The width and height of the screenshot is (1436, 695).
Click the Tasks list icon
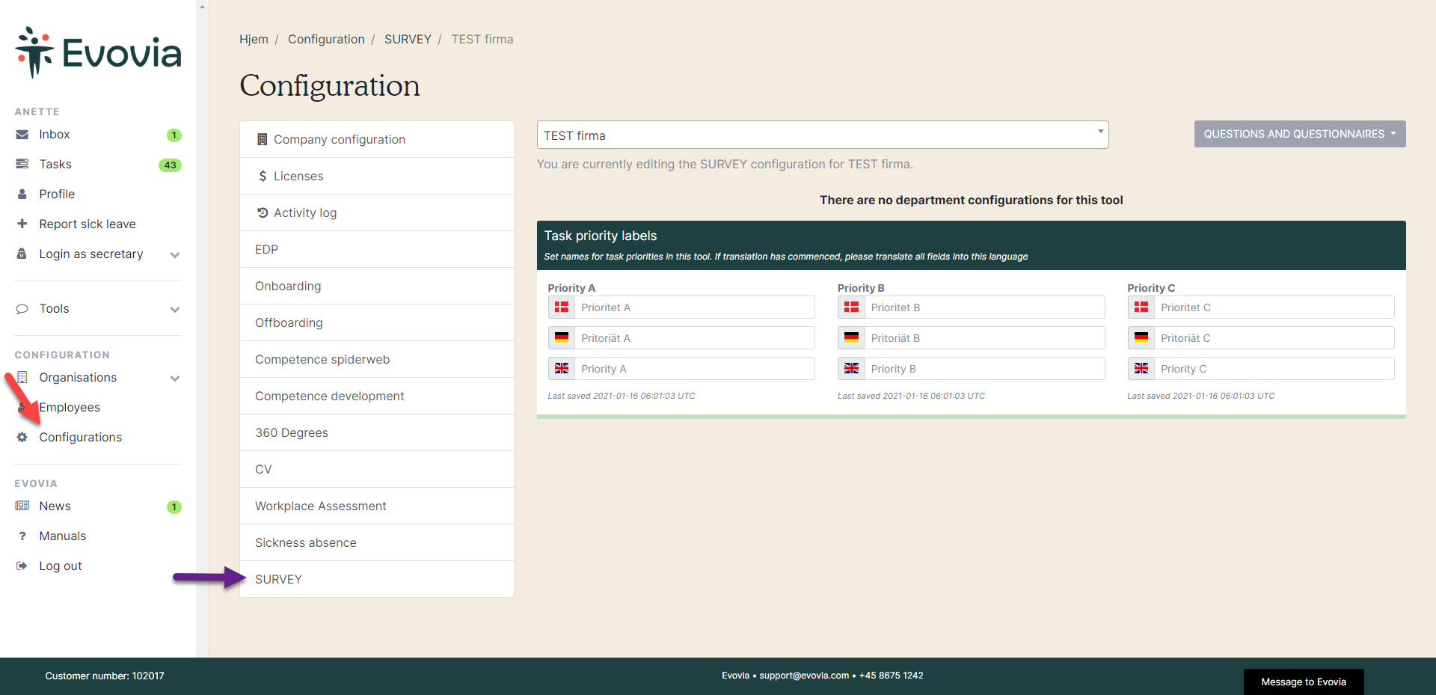(22, 164)
